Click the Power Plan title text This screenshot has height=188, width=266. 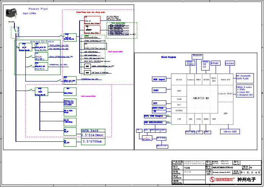coord(38,9)
